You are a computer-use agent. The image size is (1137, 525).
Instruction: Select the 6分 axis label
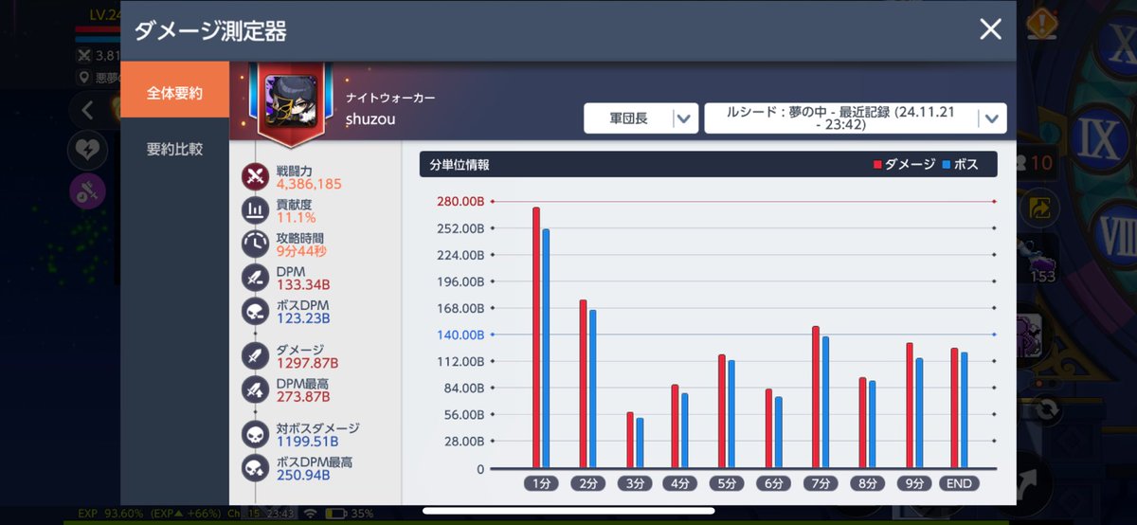coord(774,483)
